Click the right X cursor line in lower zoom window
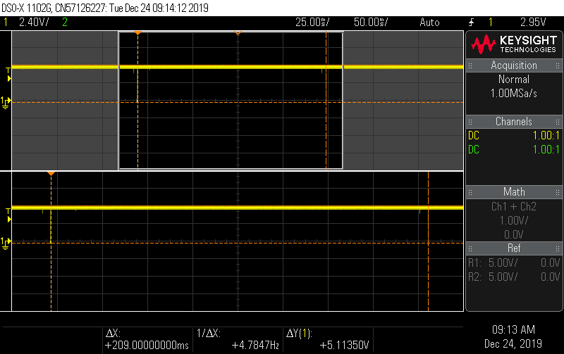The height and width of the screenshot is (354, 564). coord(428,241)
